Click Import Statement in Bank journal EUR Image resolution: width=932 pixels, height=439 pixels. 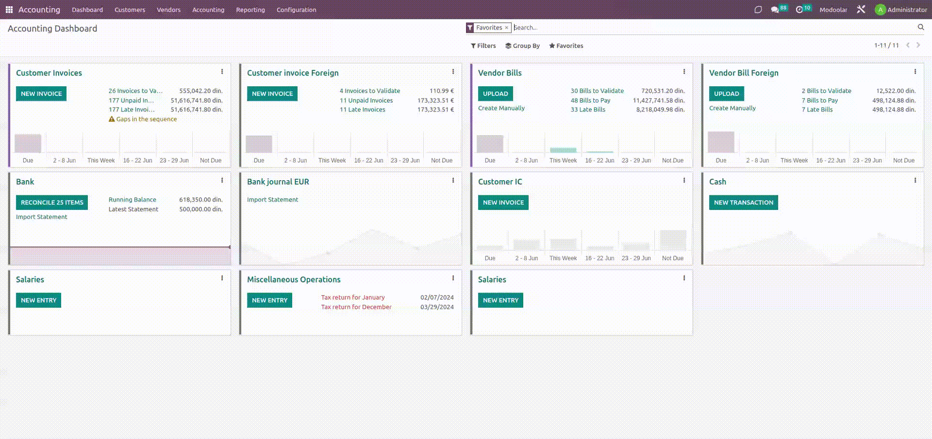272,200
